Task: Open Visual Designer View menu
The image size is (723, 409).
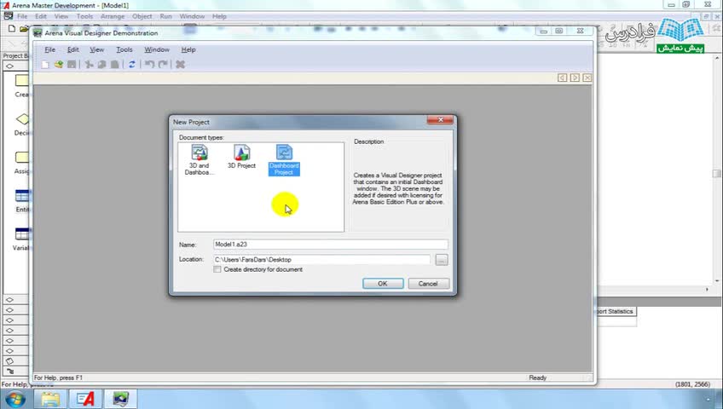Action: [97, 49]
